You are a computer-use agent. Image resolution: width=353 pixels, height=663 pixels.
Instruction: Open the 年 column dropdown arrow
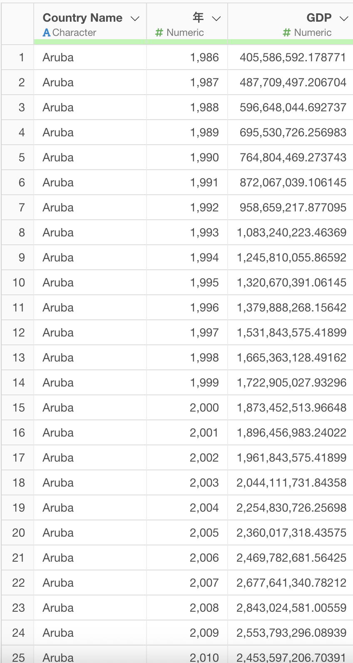216,18
